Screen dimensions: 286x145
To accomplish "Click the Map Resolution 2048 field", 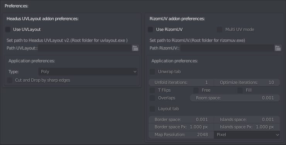I will [x=182, y=135].
